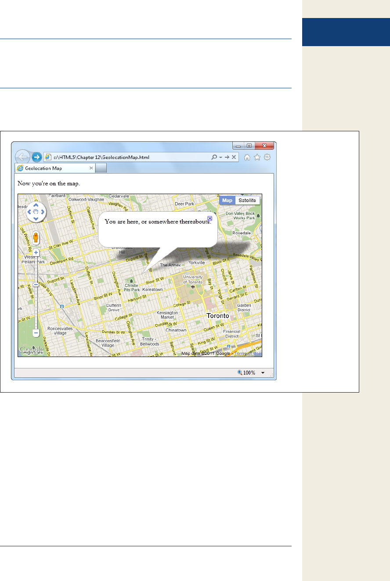Click the Google logo on the map
This screenshot has width=390, height=581.
point(31,350)
